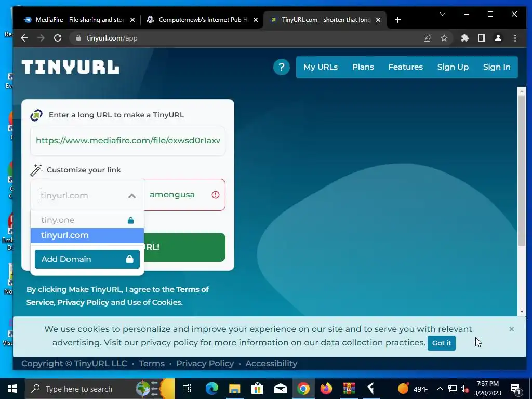Close the Computernewb tab
Image resolution: width=532 pixels, height=399 pixels.
point(256,20)
